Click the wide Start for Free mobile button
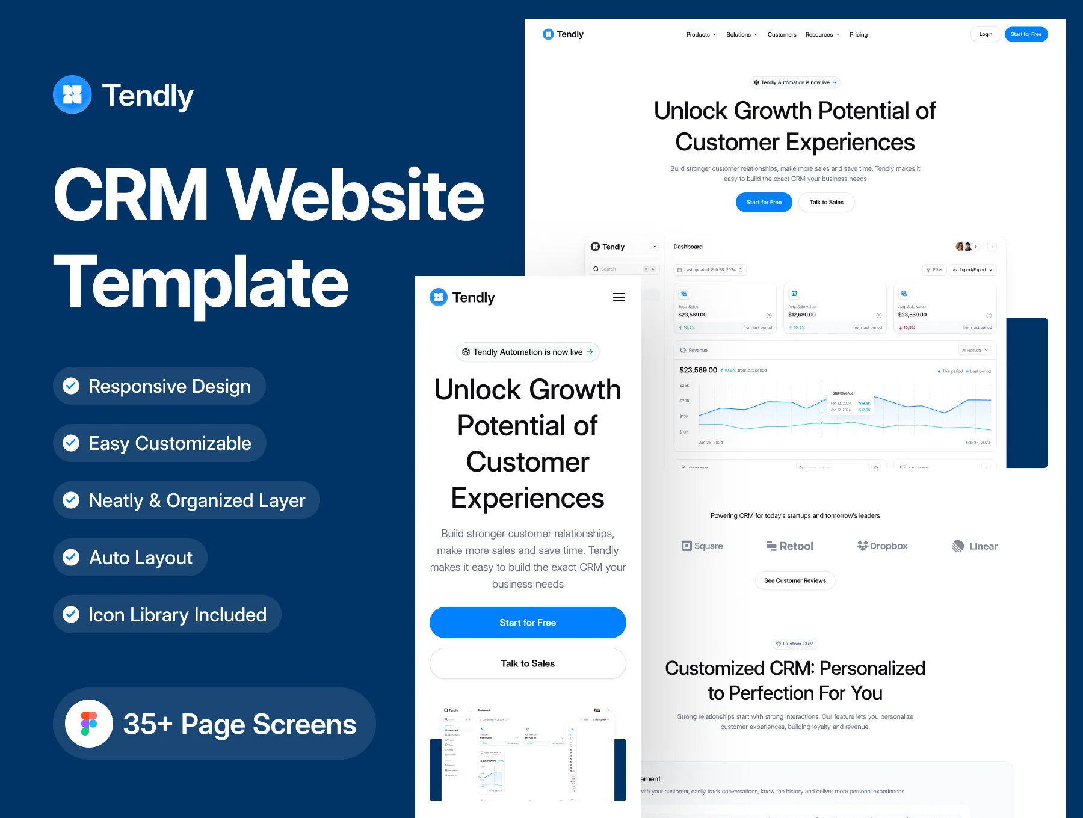 tap(528, 623)
